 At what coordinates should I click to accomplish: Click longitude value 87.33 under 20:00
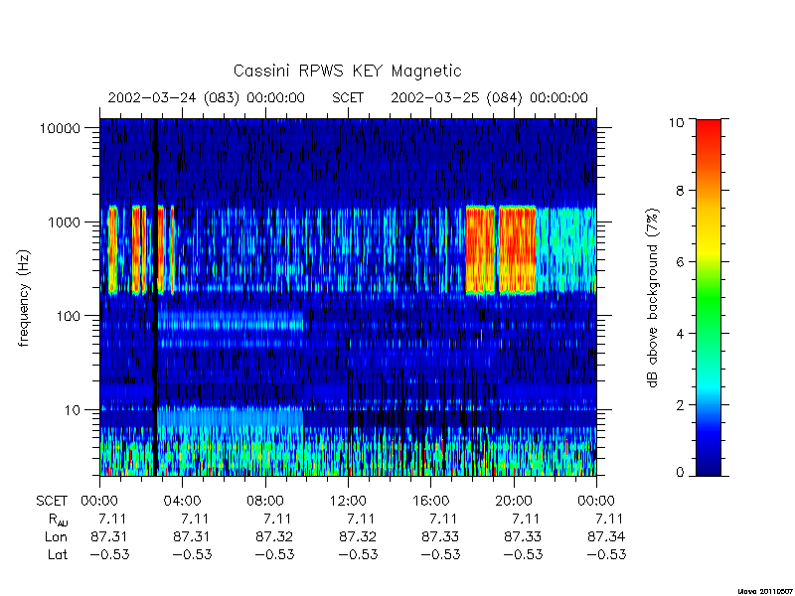(524, 536)
